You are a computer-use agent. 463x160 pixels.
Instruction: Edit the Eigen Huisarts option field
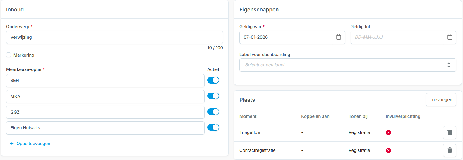[x=105, y=128]
